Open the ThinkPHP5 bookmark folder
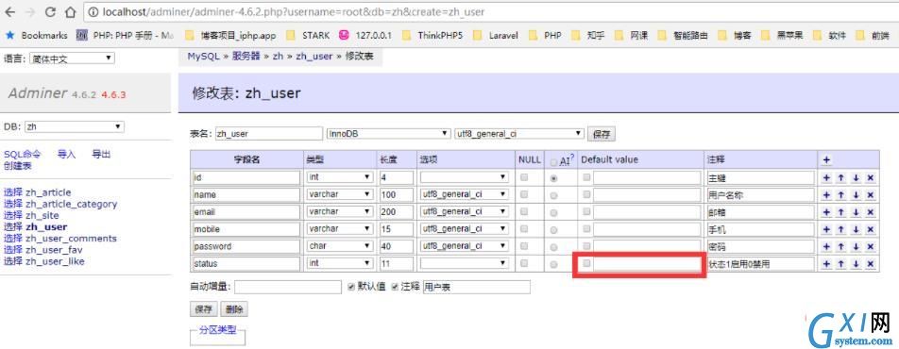Viewport: 899px width, 349px height. pos(433,36)
